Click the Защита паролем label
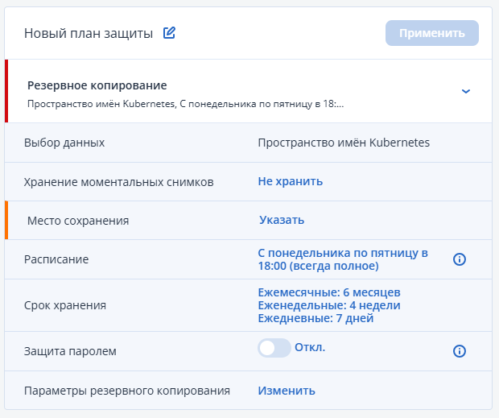499x418 pixels. click(x=70, y=351)
